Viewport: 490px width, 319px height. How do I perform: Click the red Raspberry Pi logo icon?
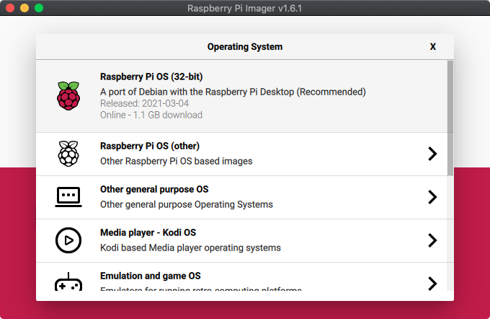coord(68,96)
